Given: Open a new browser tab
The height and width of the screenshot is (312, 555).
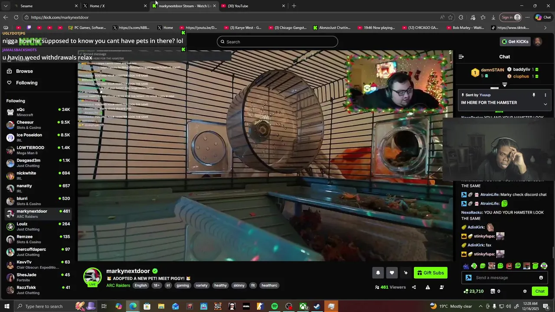Looking at the screenshot, I should (294, 6).
